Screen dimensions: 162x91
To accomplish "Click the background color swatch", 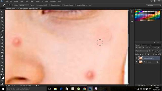I will tap(3, 78).
